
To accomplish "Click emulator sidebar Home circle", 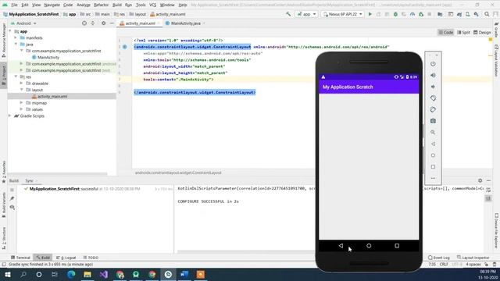I will 433,155.
